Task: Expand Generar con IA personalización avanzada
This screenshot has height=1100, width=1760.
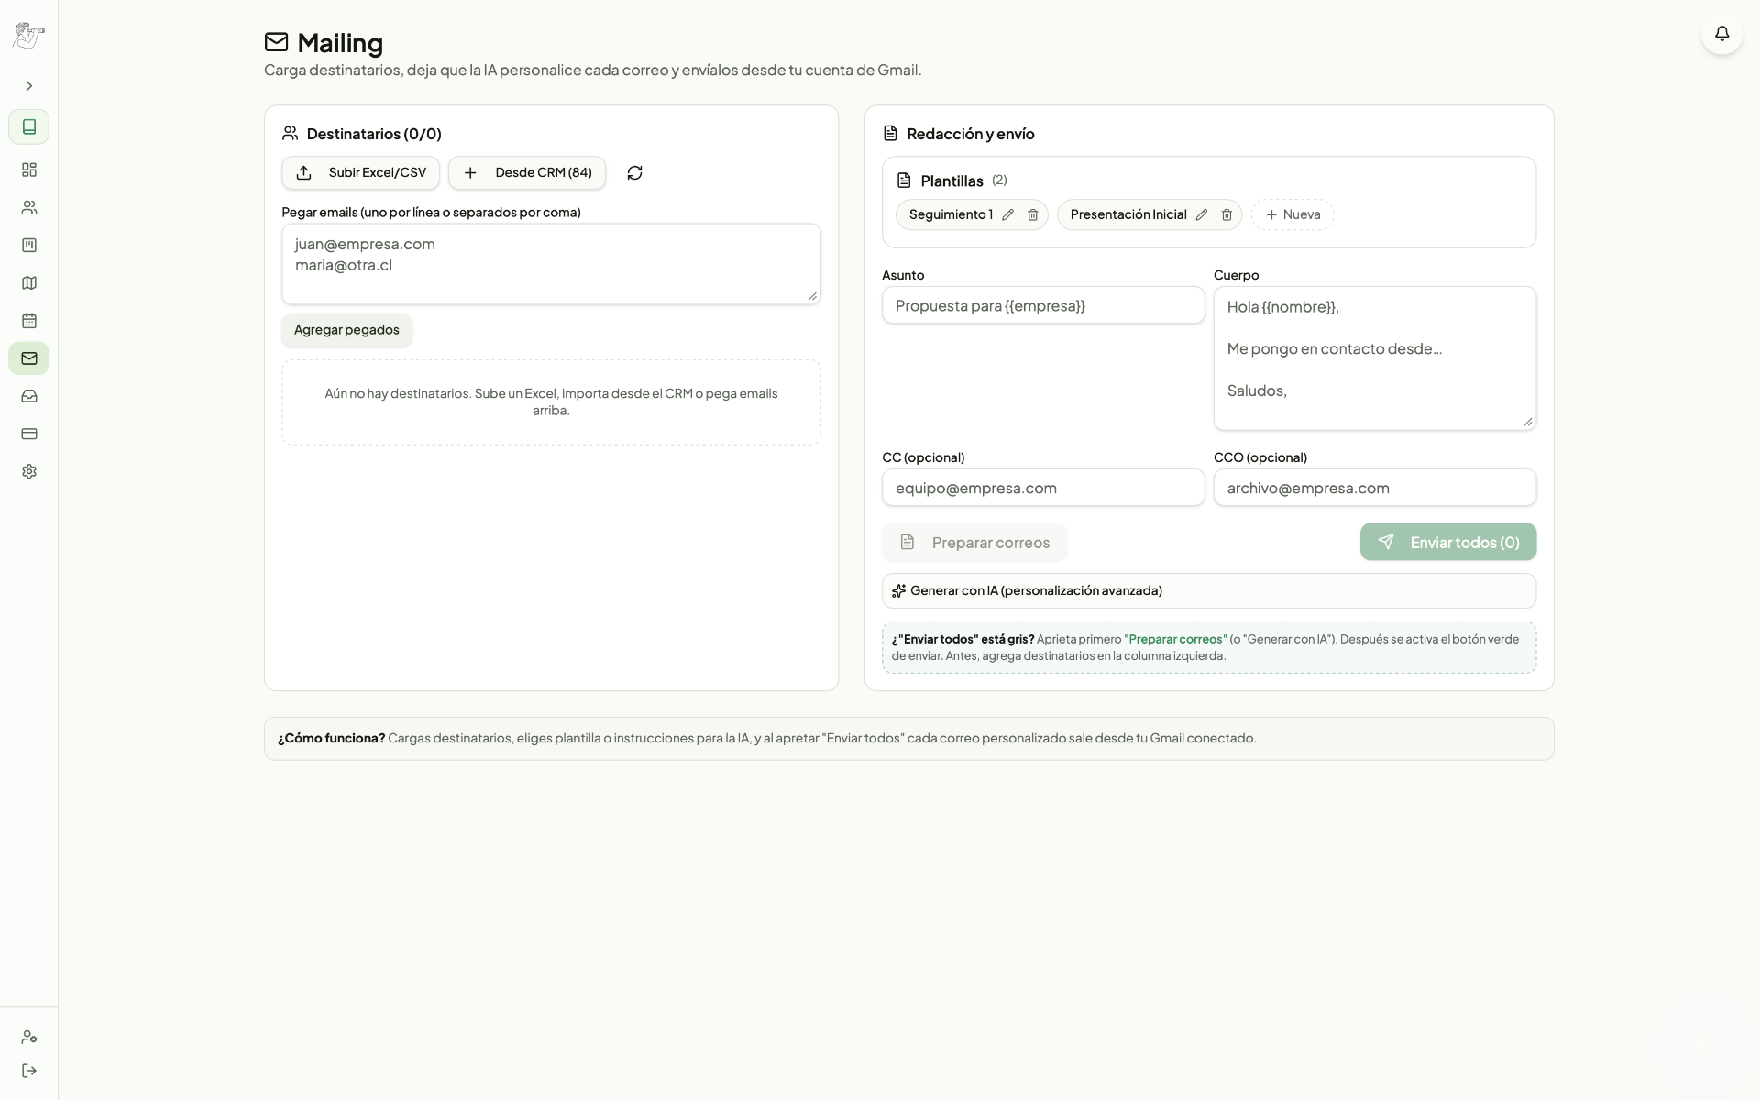Action: click(x=1209, y=590)
